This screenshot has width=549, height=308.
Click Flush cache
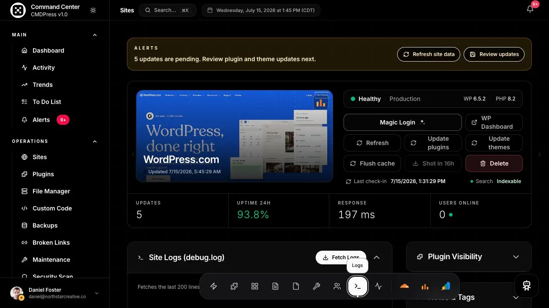[x=372, y=163]
